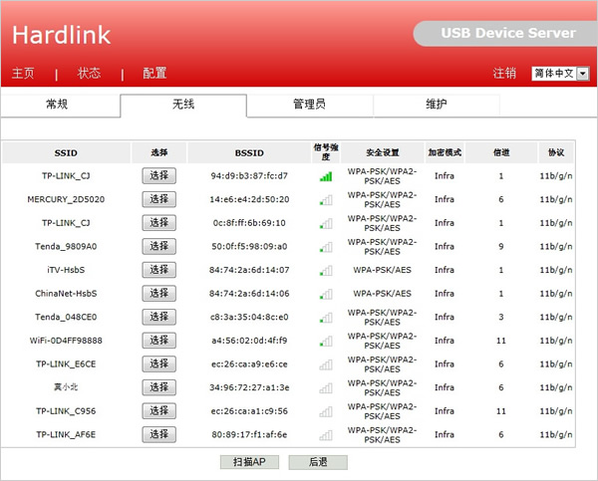The height and width of the screenshot is (481, 598).
Task: Click signal icon in ChinaNet-HsbS row
Action: point(326,294)
